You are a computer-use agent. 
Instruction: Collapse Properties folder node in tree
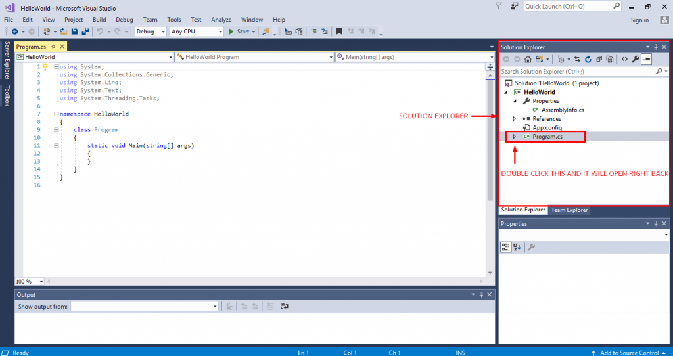pos(514,101)
